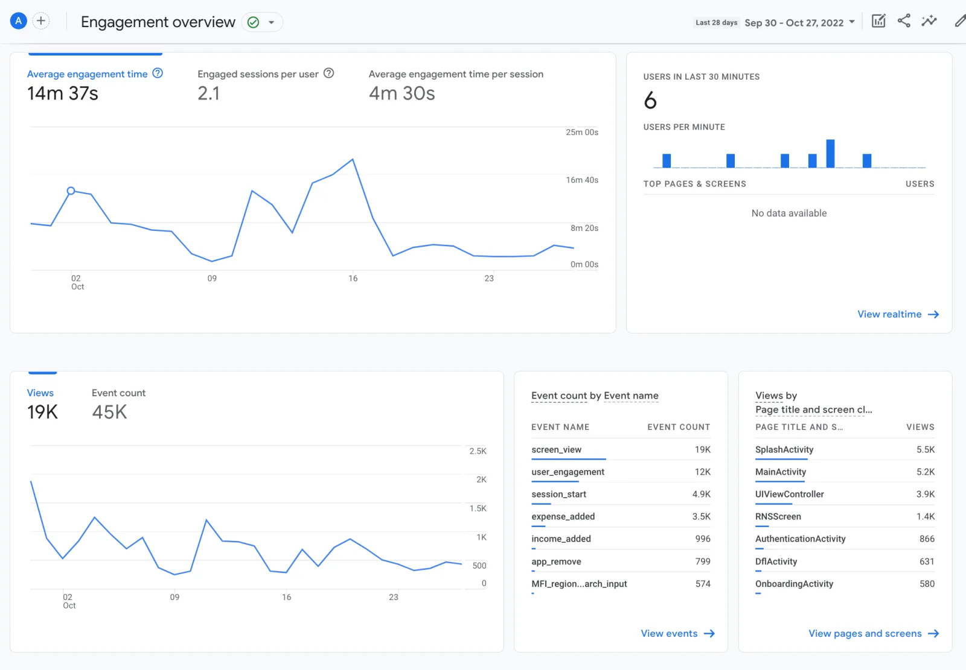This screenshot has width=966, height=670.
Task: Click the AuthenticationActivity page row
Action: pos(845,539)
